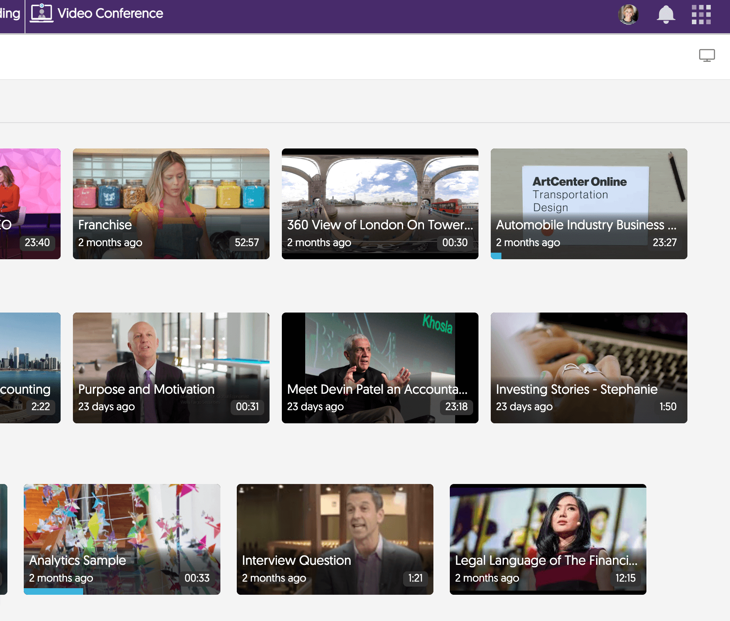The height and width of the screenshot is (621, 730).
Task: Click the 23:27 duration on Automobile video
Action: [664, 242]
